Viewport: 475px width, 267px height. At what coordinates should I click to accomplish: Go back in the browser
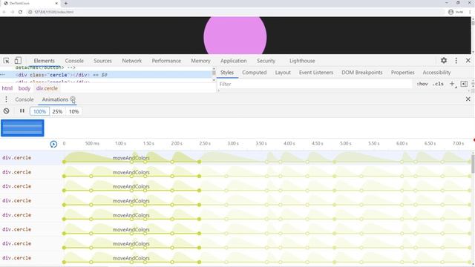tap(4, 12)
